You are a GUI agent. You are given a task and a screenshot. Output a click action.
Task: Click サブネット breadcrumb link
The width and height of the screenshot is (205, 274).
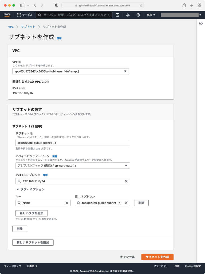(x=28, y=27)
